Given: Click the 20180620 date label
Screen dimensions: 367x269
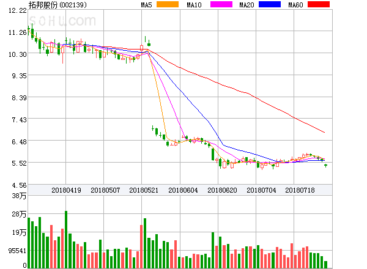Looking at the screenshot, I should [222, 190].
